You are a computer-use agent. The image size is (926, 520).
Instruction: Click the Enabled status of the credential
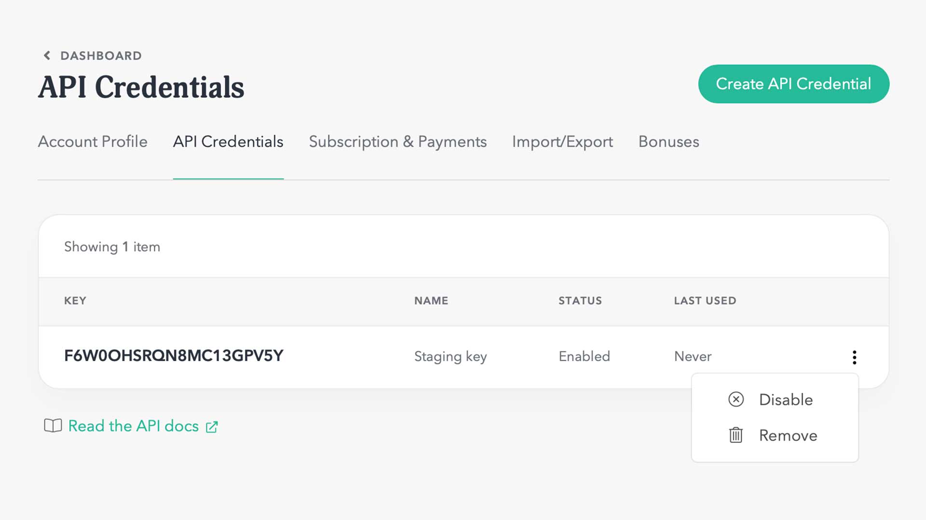584,356
